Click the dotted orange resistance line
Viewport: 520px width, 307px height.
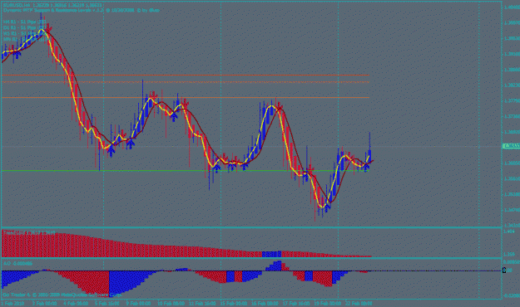point(186,81)
